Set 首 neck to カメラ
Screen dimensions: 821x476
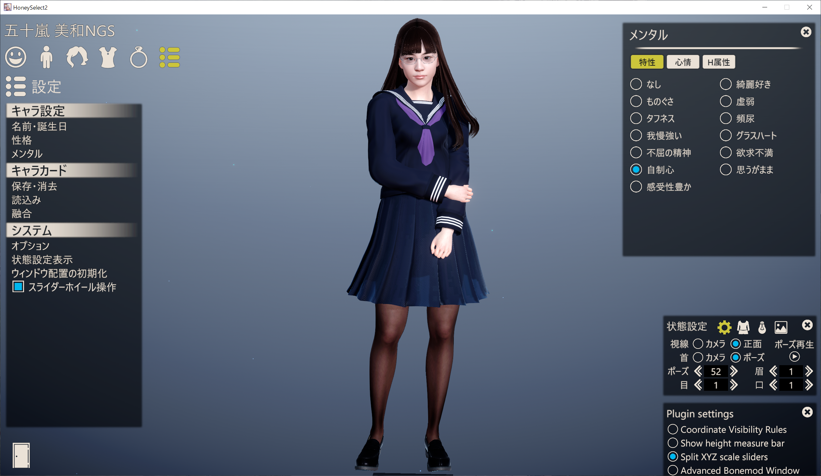pos(698,357)
